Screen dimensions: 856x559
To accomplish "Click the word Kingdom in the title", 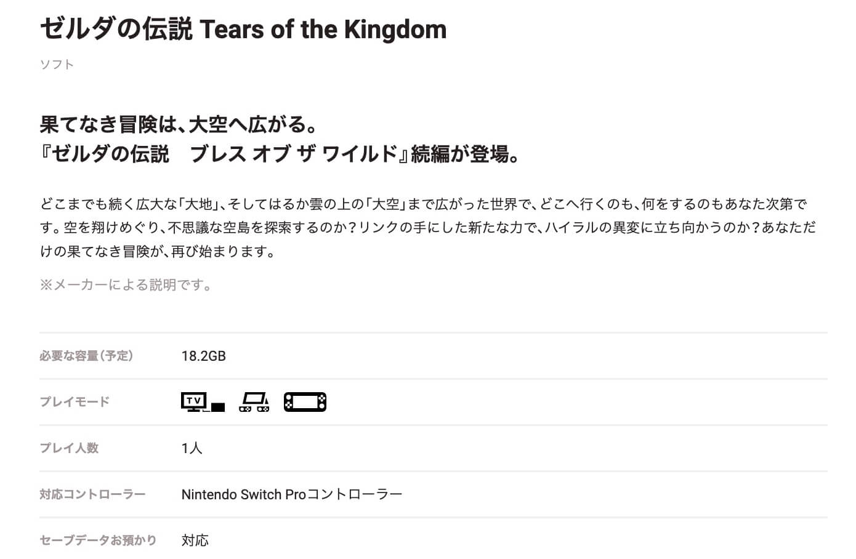I will tap(395, 30).
